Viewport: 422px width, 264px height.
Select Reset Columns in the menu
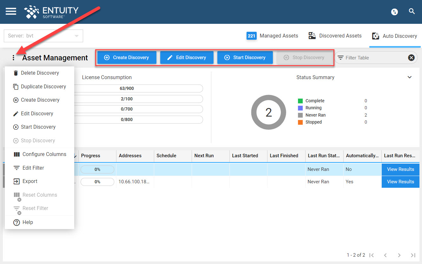[39, 195]
